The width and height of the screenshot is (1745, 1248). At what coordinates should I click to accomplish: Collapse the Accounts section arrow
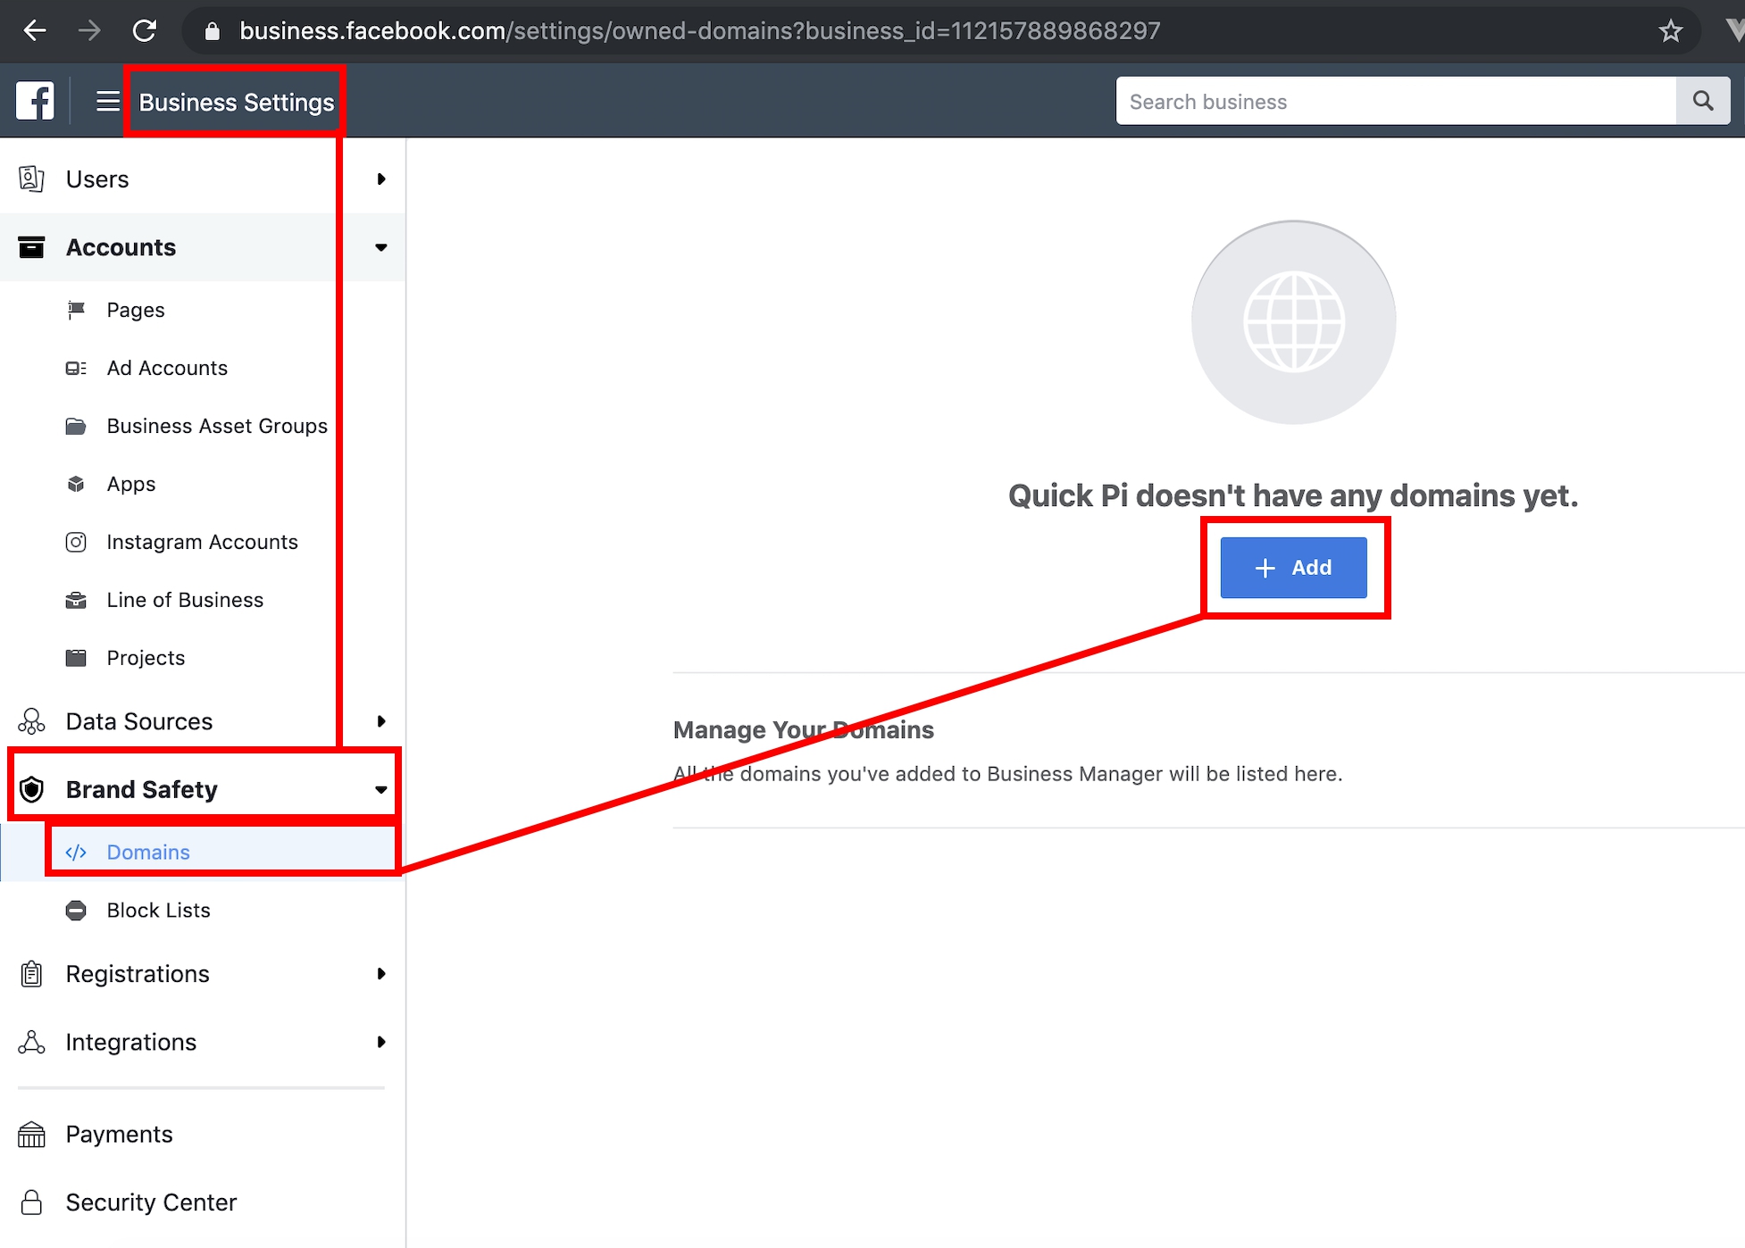[381, 247]
